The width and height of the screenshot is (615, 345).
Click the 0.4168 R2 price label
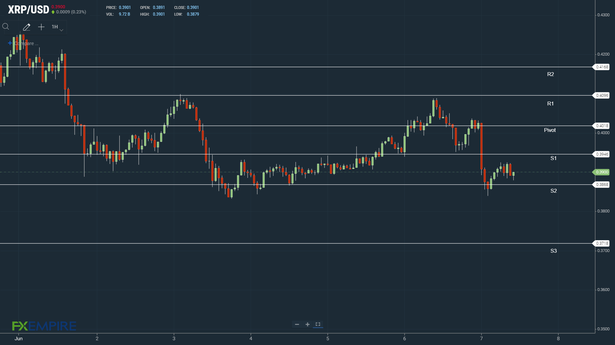[x=601, y=67]
